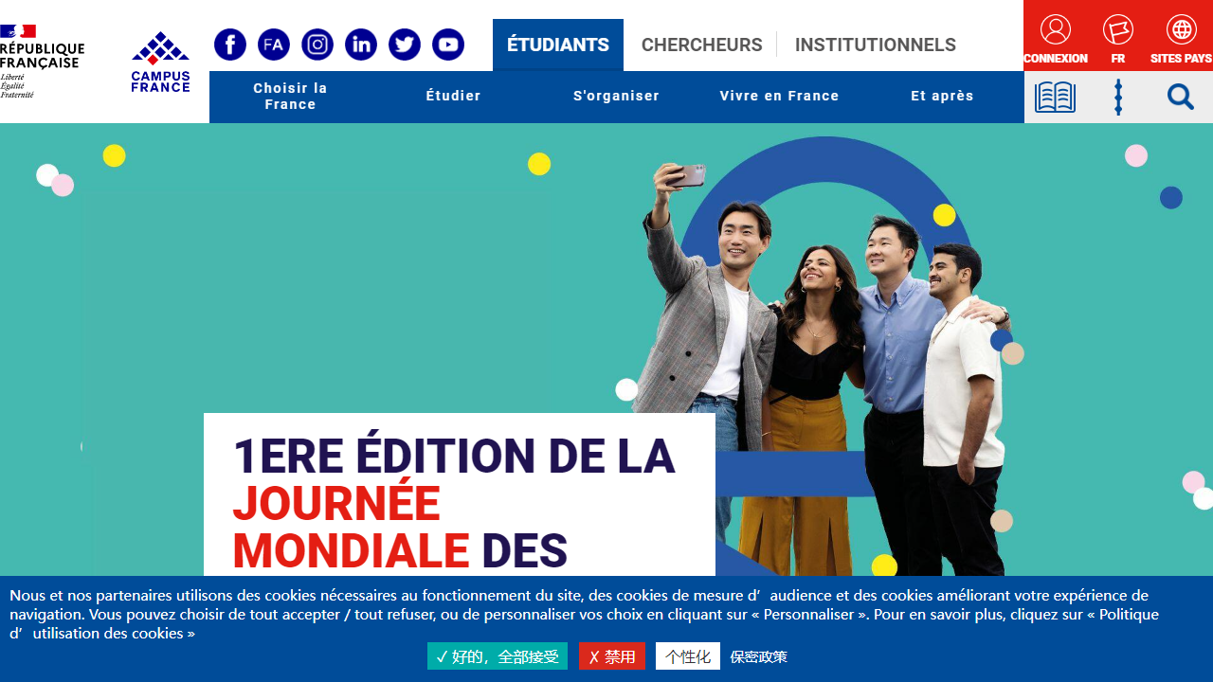Open the 保密政策 privacy policy link
This screenshot has height=682, width=1213.
(759, 656)
